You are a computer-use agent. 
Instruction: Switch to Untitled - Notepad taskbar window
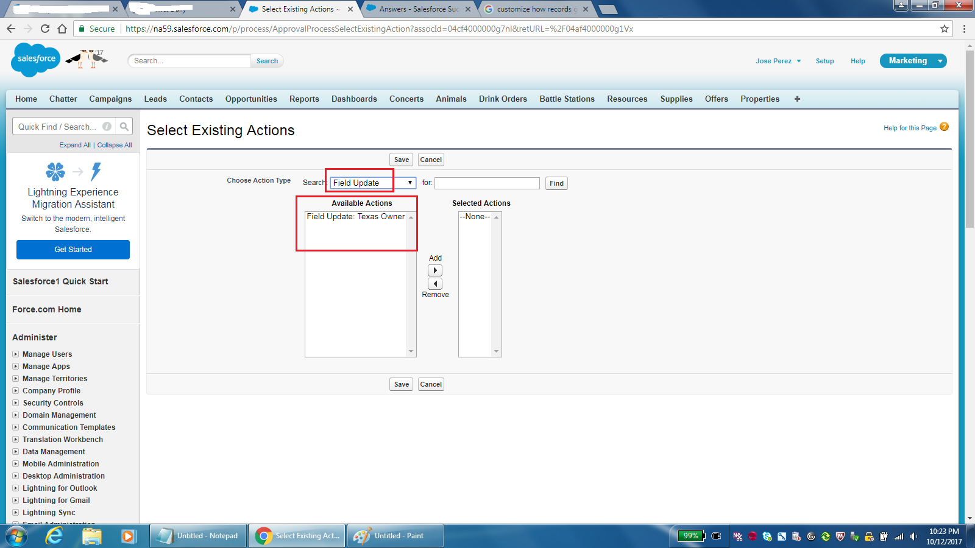click(198, 536)
